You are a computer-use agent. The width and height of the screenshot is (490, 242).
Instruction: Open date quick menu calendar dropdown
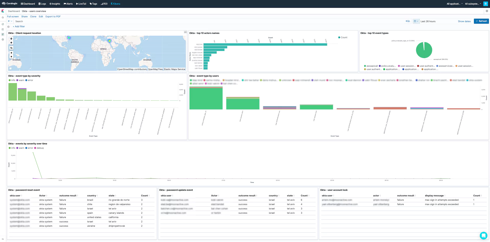point(416,21)
